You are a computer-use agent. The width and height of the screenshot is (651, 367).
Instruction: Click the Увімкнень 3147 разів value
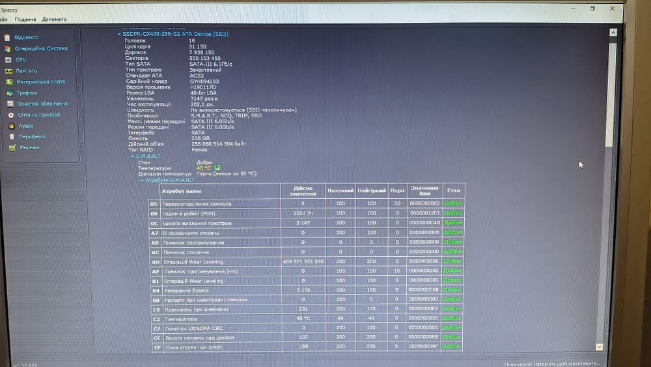coord(204,99)
